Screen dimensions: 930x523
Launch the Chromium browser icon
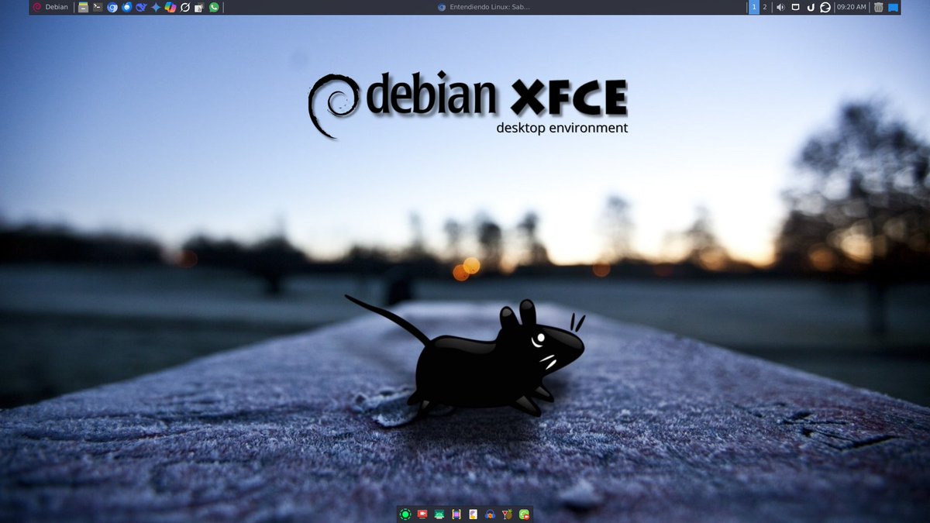pyautogui.click(x=112, y=7)
